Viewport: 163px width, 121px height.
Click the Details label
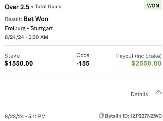pyautogui.click(x=140, y=94)
